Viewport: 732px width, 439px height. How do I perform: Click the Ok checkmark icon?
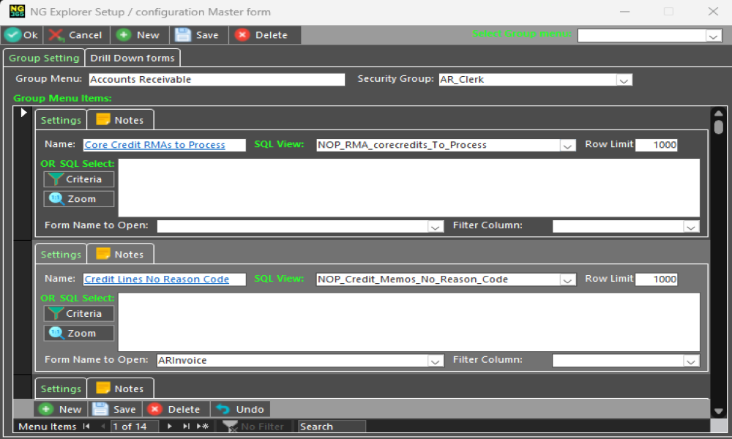point(13,34)
